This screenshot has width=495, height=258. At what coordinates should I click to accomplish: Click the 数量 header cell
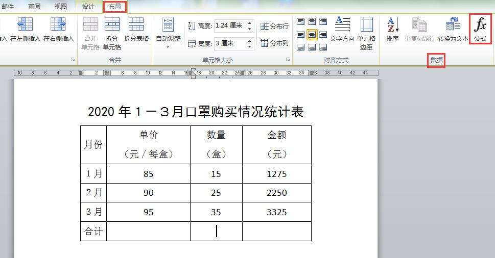pyautogui.click(x=216, y=145)
